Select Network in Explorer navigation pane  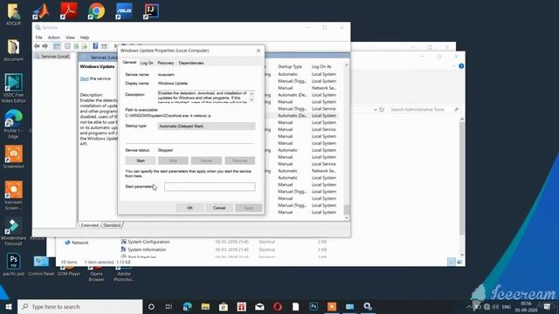click(x=76, y=242)
